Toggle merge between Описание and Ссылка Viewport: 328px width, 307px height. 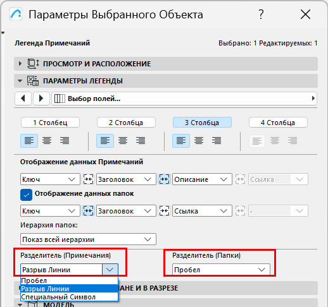(x=240, y=179)
